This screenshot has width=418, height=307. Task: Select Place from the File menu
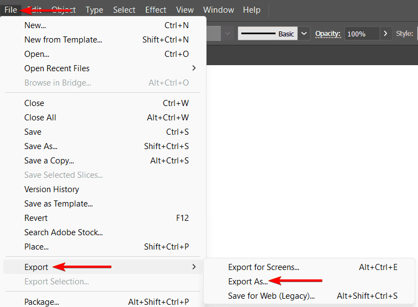pyautogui.click(x=36, y=247)
